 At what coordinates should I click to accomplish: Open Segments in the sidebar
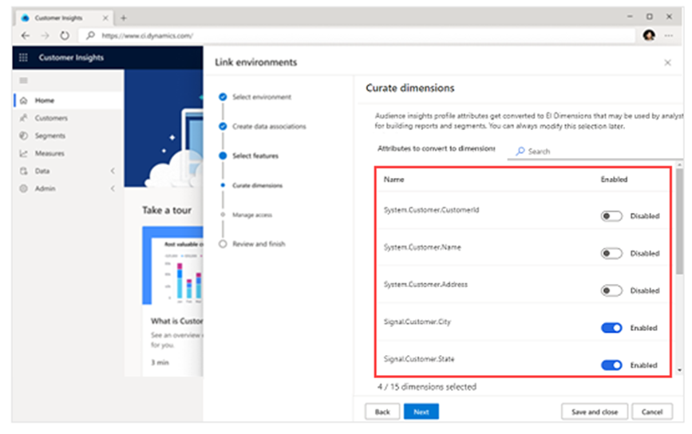[69, 136]
